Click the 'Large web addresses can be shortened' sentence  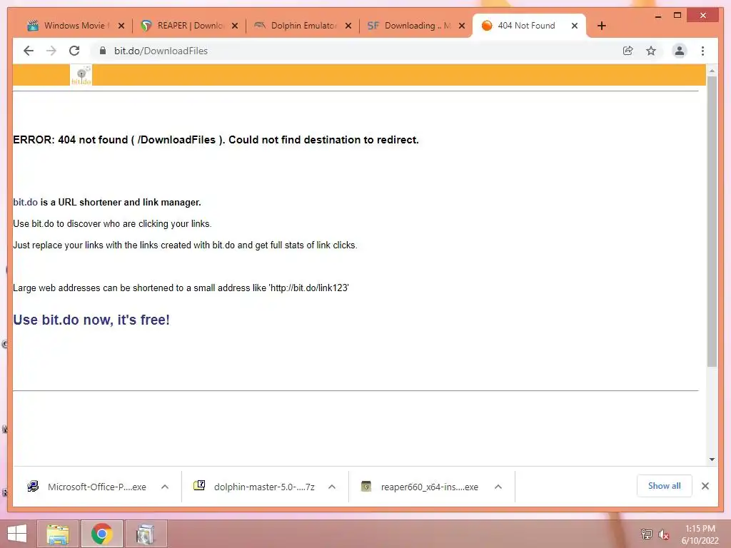pyautogui.click(x=181, y=288)
